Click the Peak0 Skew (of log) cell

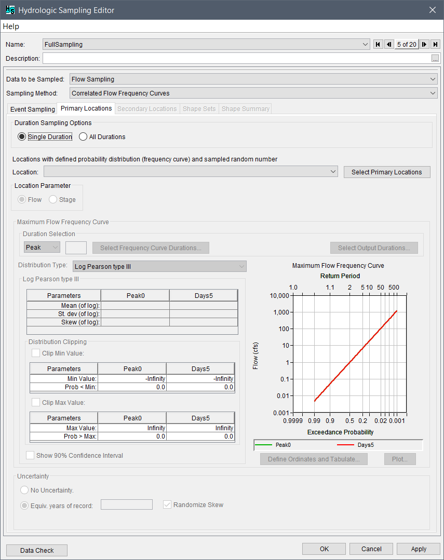click(x=135, y=322)
